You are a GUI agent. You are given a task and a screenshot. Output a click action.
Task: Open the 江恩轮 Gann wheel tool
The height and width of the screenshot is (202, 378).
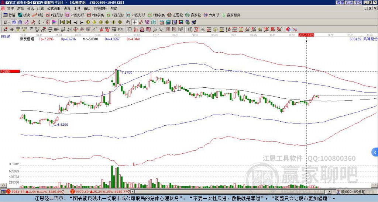[x=175, y=15]
